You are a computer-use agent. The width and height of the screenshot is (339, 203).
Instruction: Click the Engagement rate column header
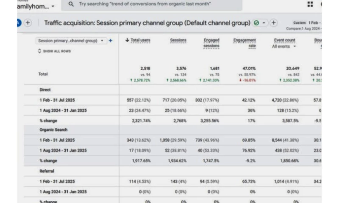click(245, 43)
